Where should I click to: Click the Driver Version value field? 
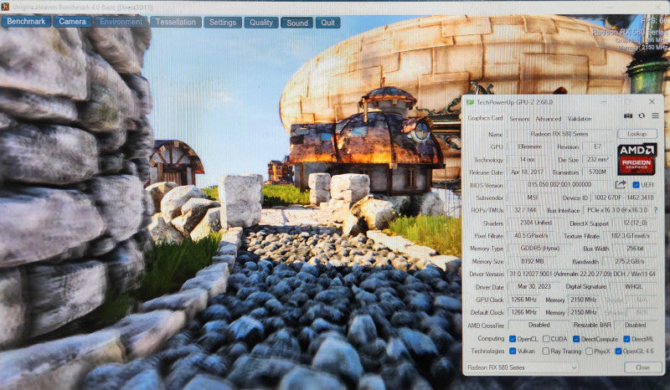(582, 274)
